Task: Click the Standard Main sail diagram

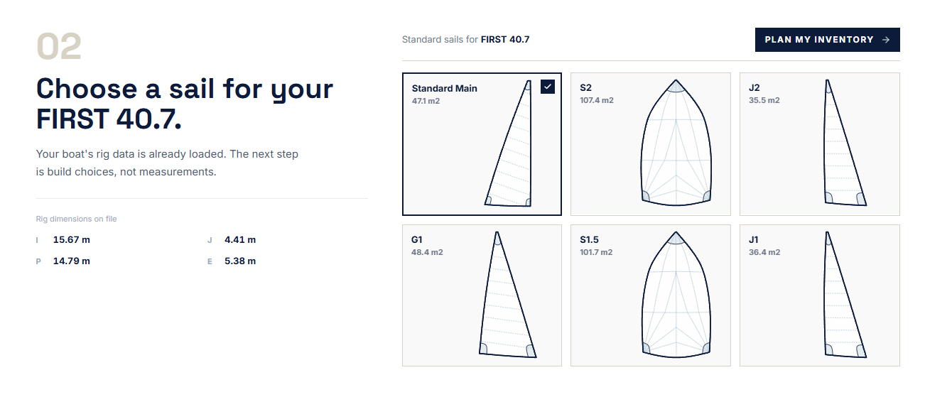Action: pos(509,143)
